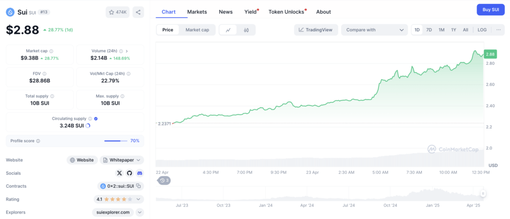This screenshot has width=510, height=219.
Task: Set chart range to 7D
Action: pyautogui.click(x=429, y=30)
